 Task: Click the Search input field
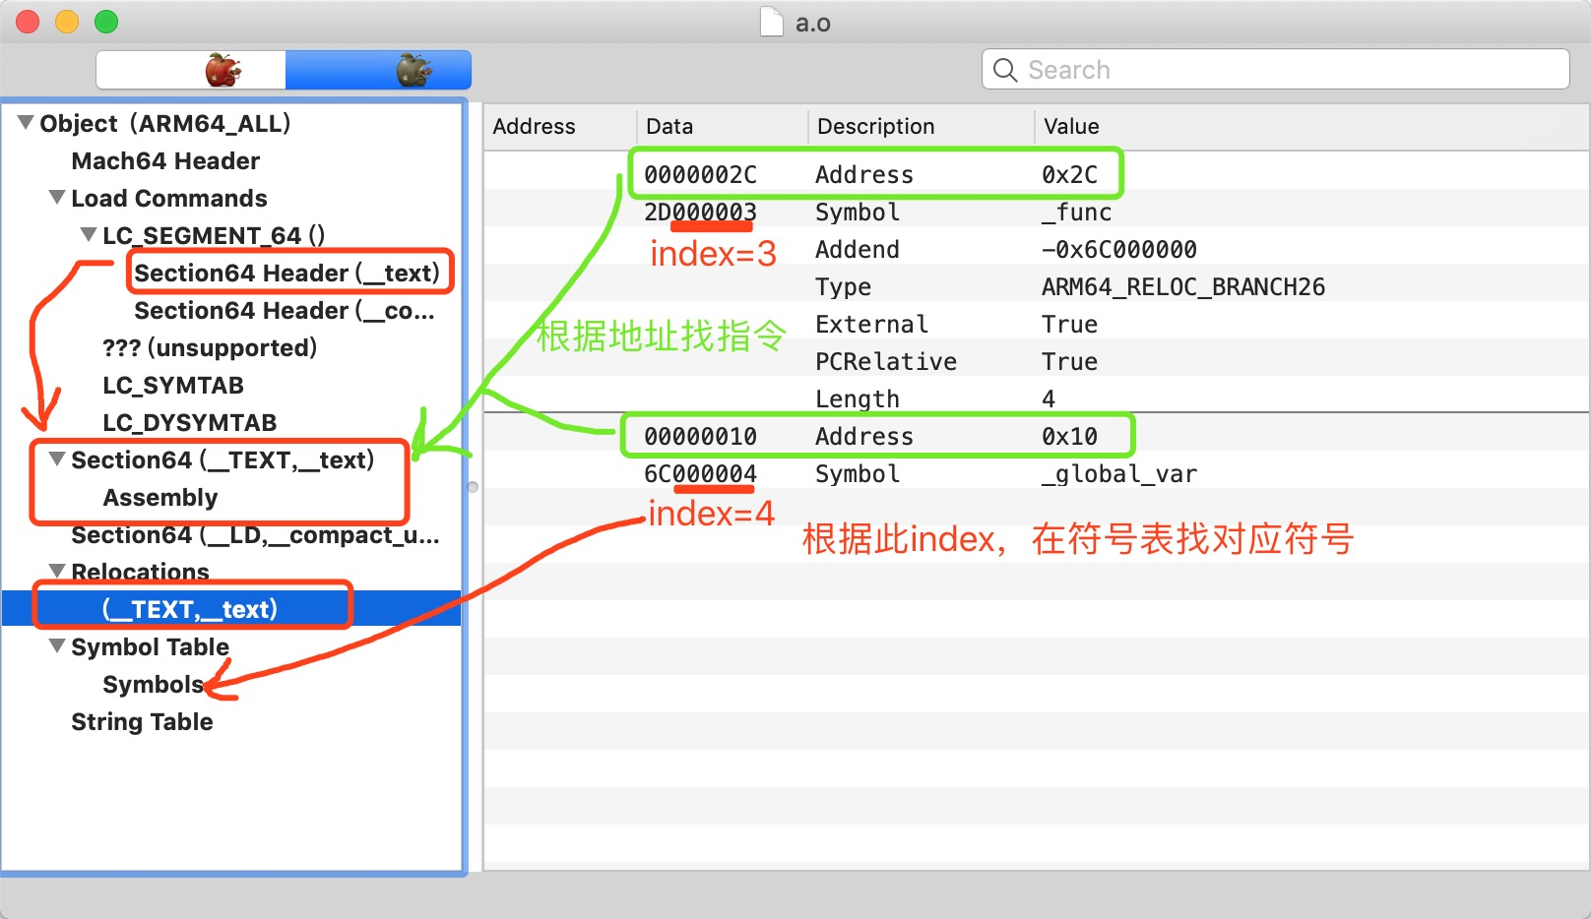(x=1276, y=70)
